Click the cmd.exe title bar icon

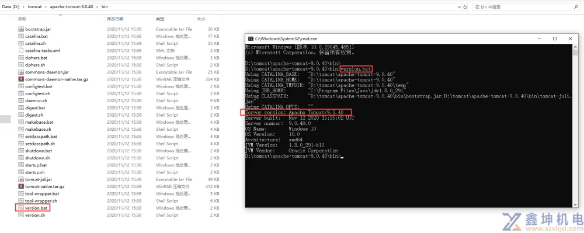251,39
